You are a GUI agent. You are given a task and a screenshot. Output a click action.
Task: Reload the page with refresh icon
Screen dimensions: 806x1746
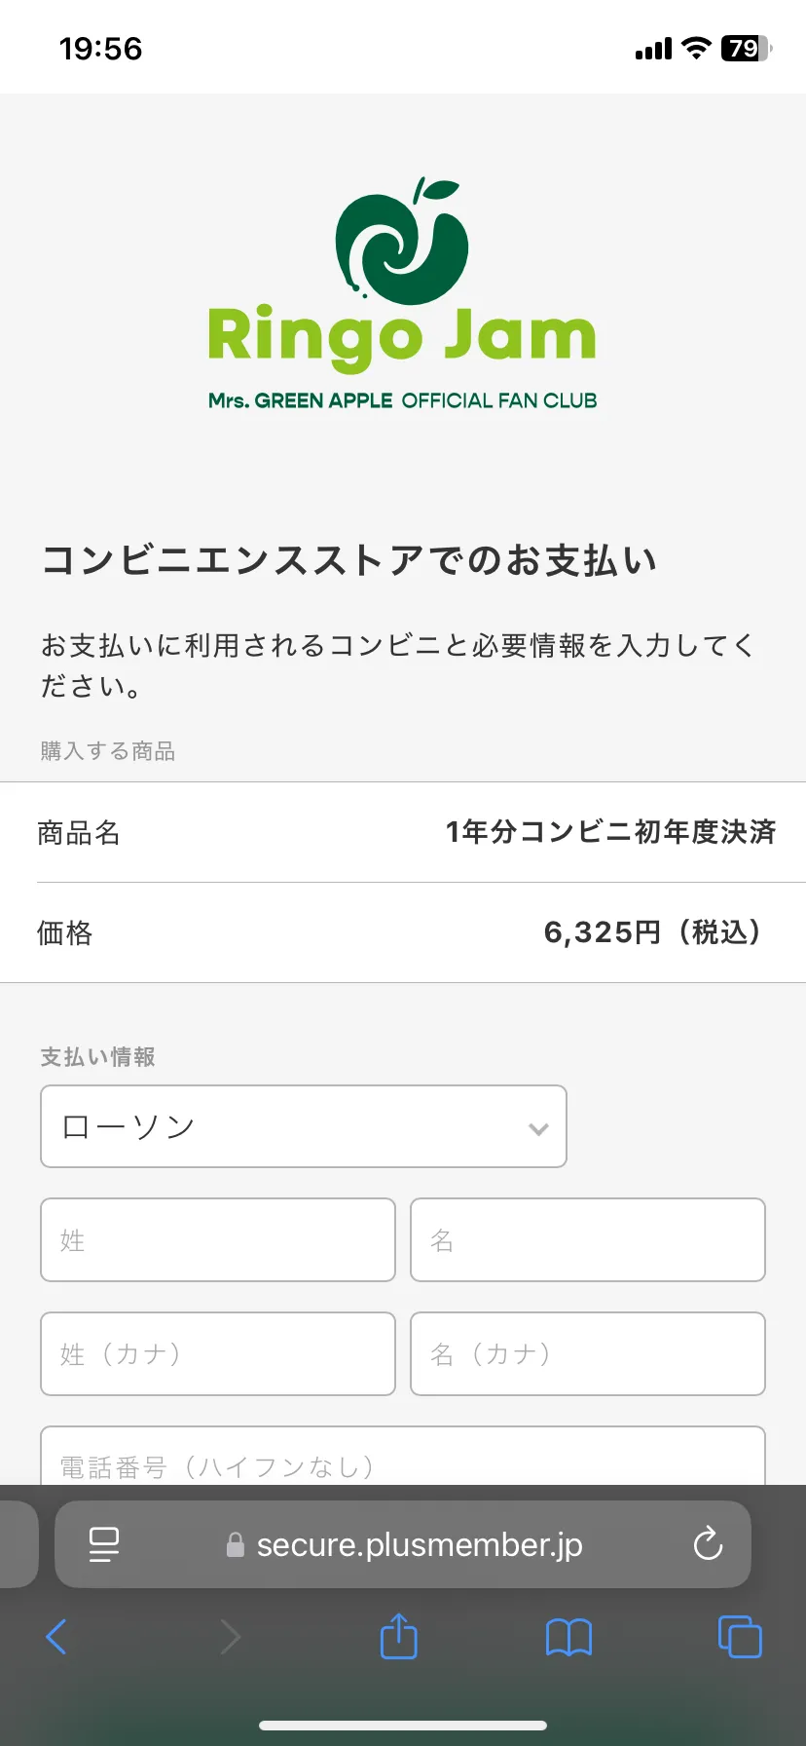point(708,1543)
